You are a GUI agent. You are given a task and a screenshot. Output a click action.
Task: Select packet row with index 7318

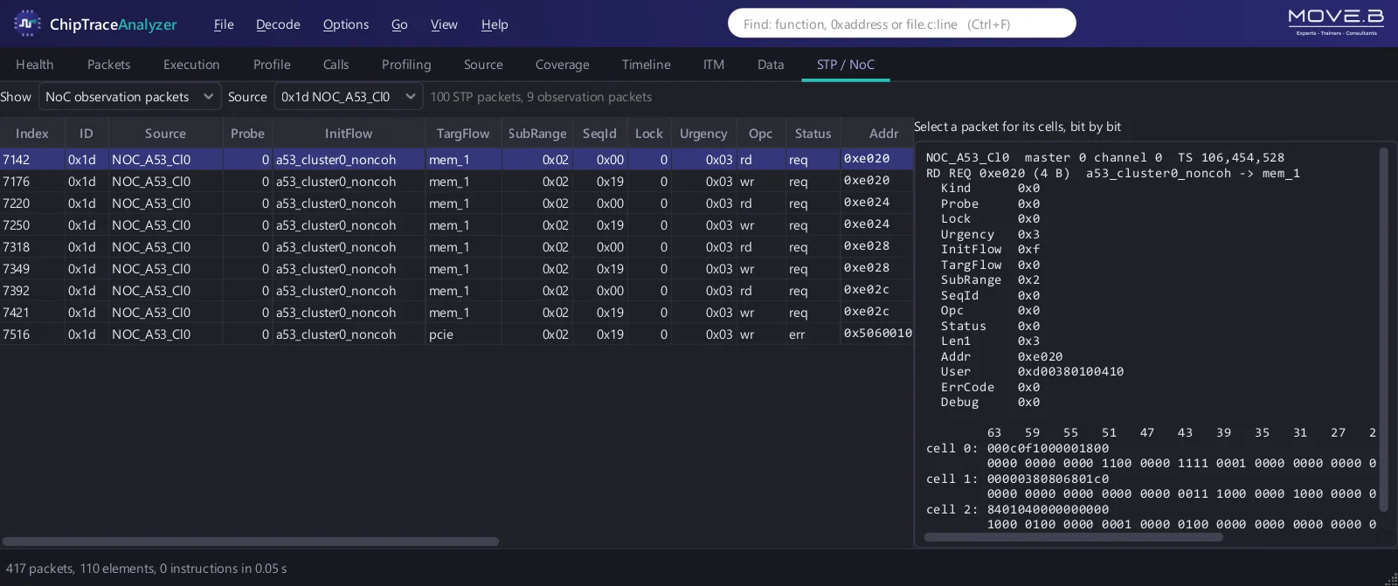(x=456, y=247)
